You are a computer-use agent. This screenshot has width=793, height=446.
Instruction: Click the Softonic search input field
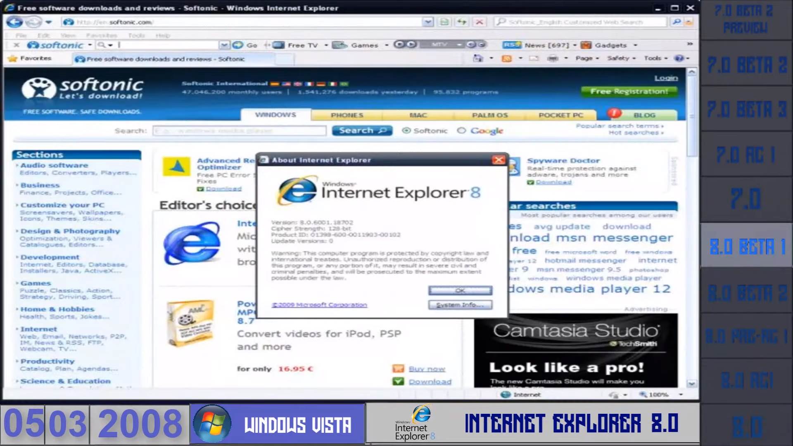coord(240,130)
